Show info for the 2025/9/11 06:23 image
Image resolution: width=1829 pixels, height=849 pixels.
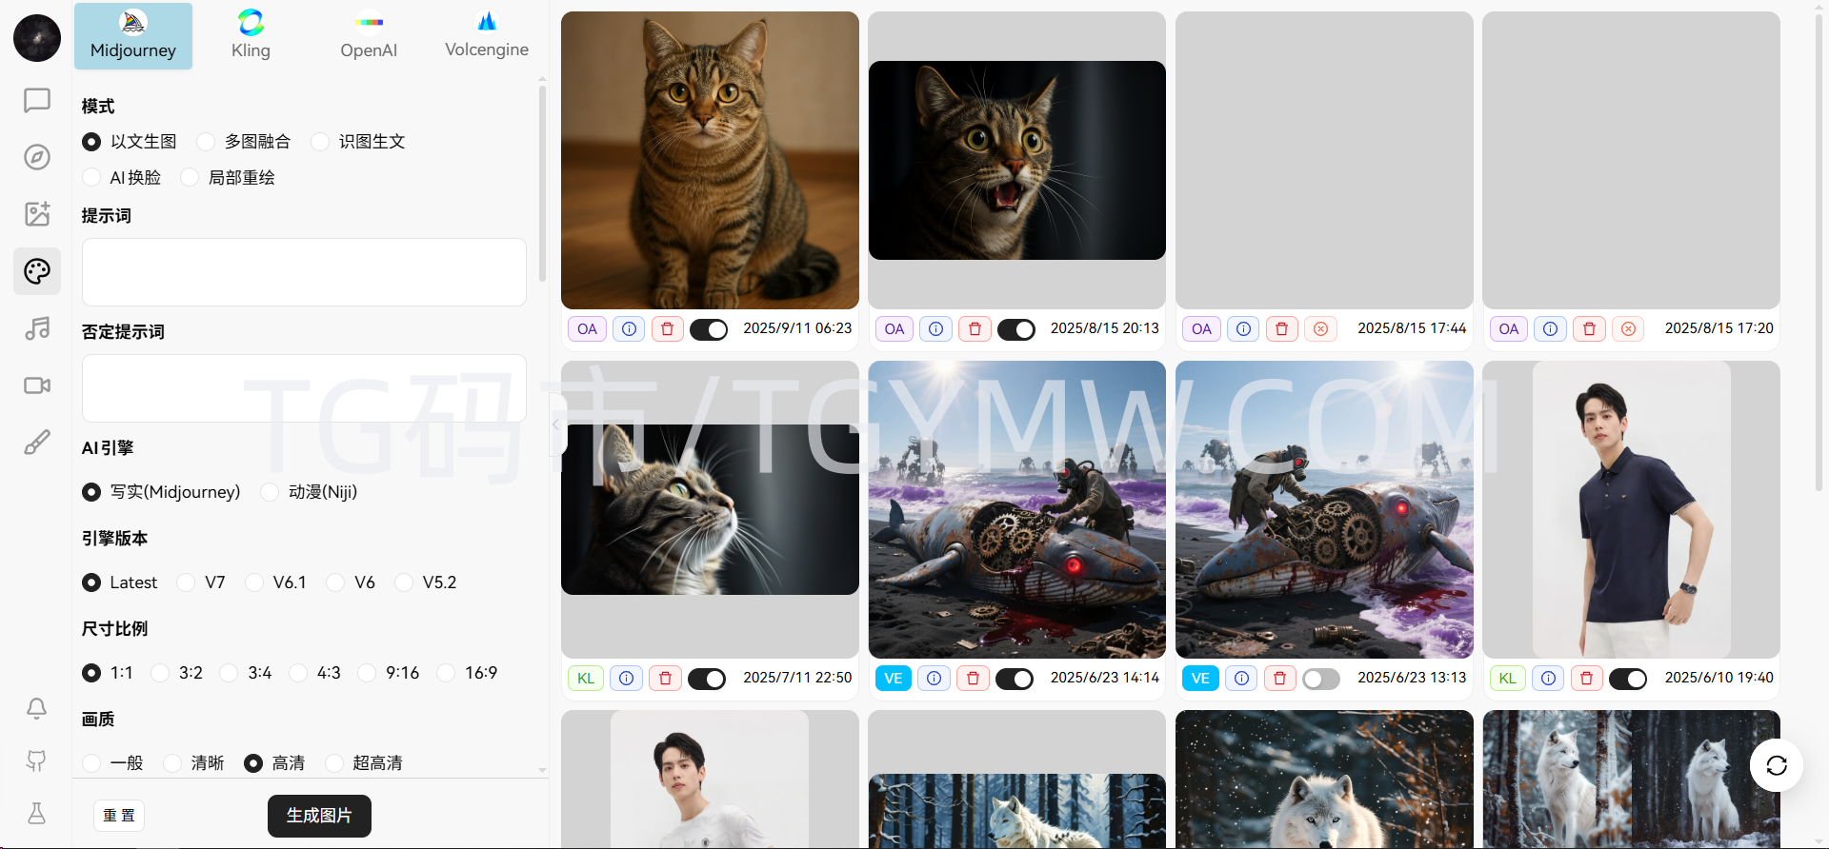click(x=629, y=329)
